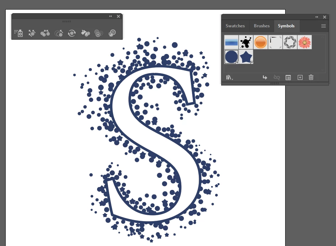Screen dimensions: 336x246
Task: Collapse the Symbols panel to icons
Action: [317, 17]
